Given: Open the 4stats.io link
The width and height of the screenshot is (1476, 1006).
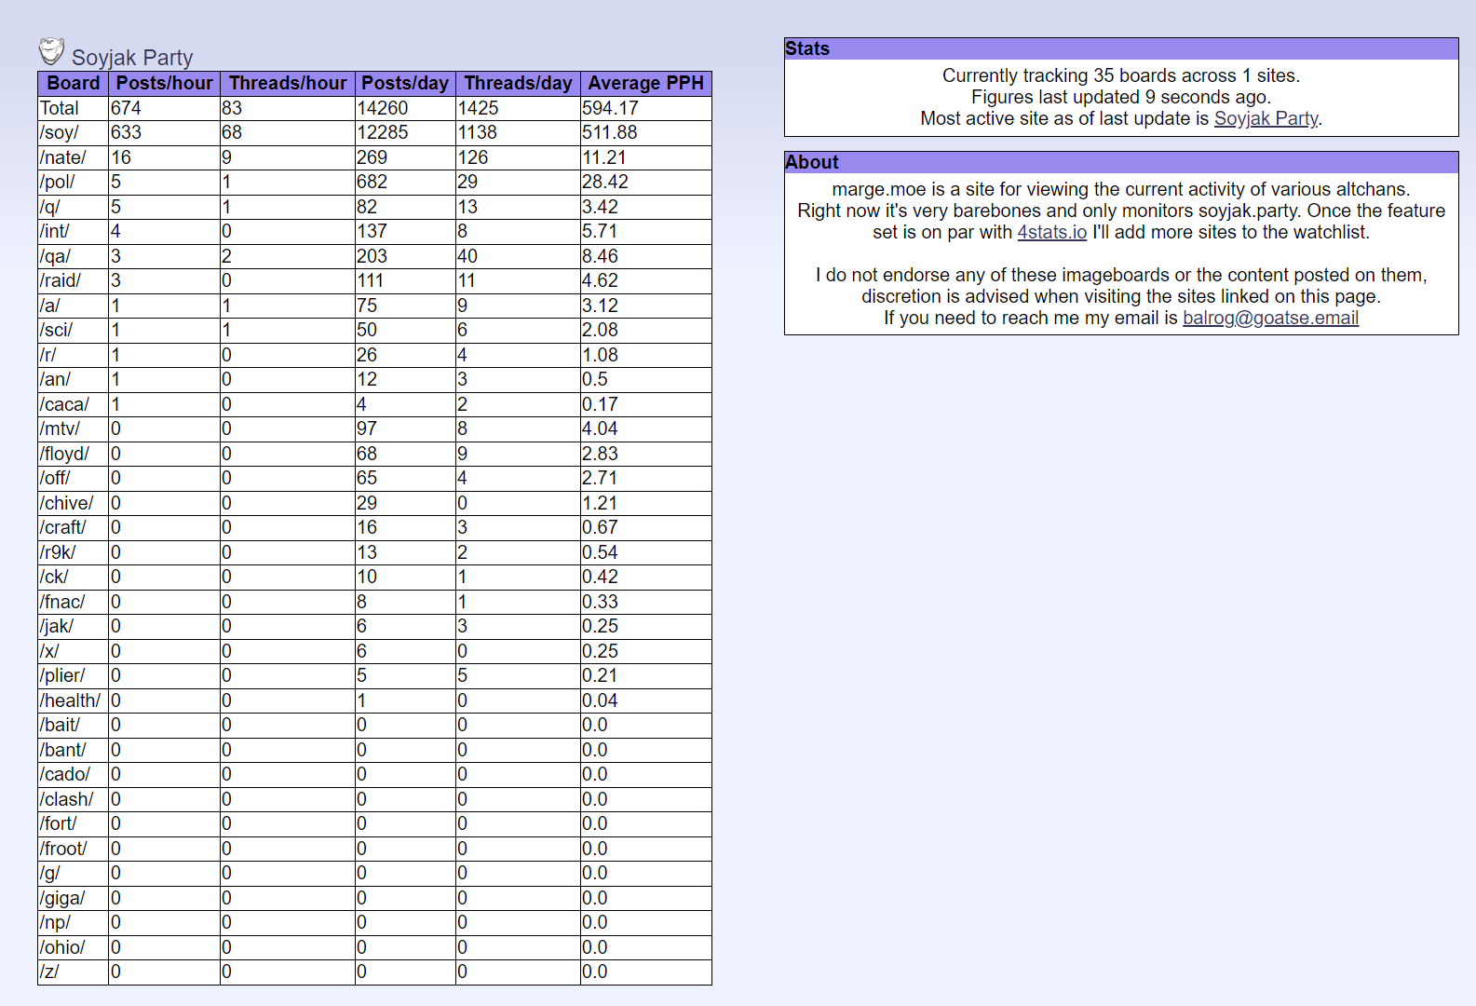Looking at the screenshot, I should point(1051,232).
